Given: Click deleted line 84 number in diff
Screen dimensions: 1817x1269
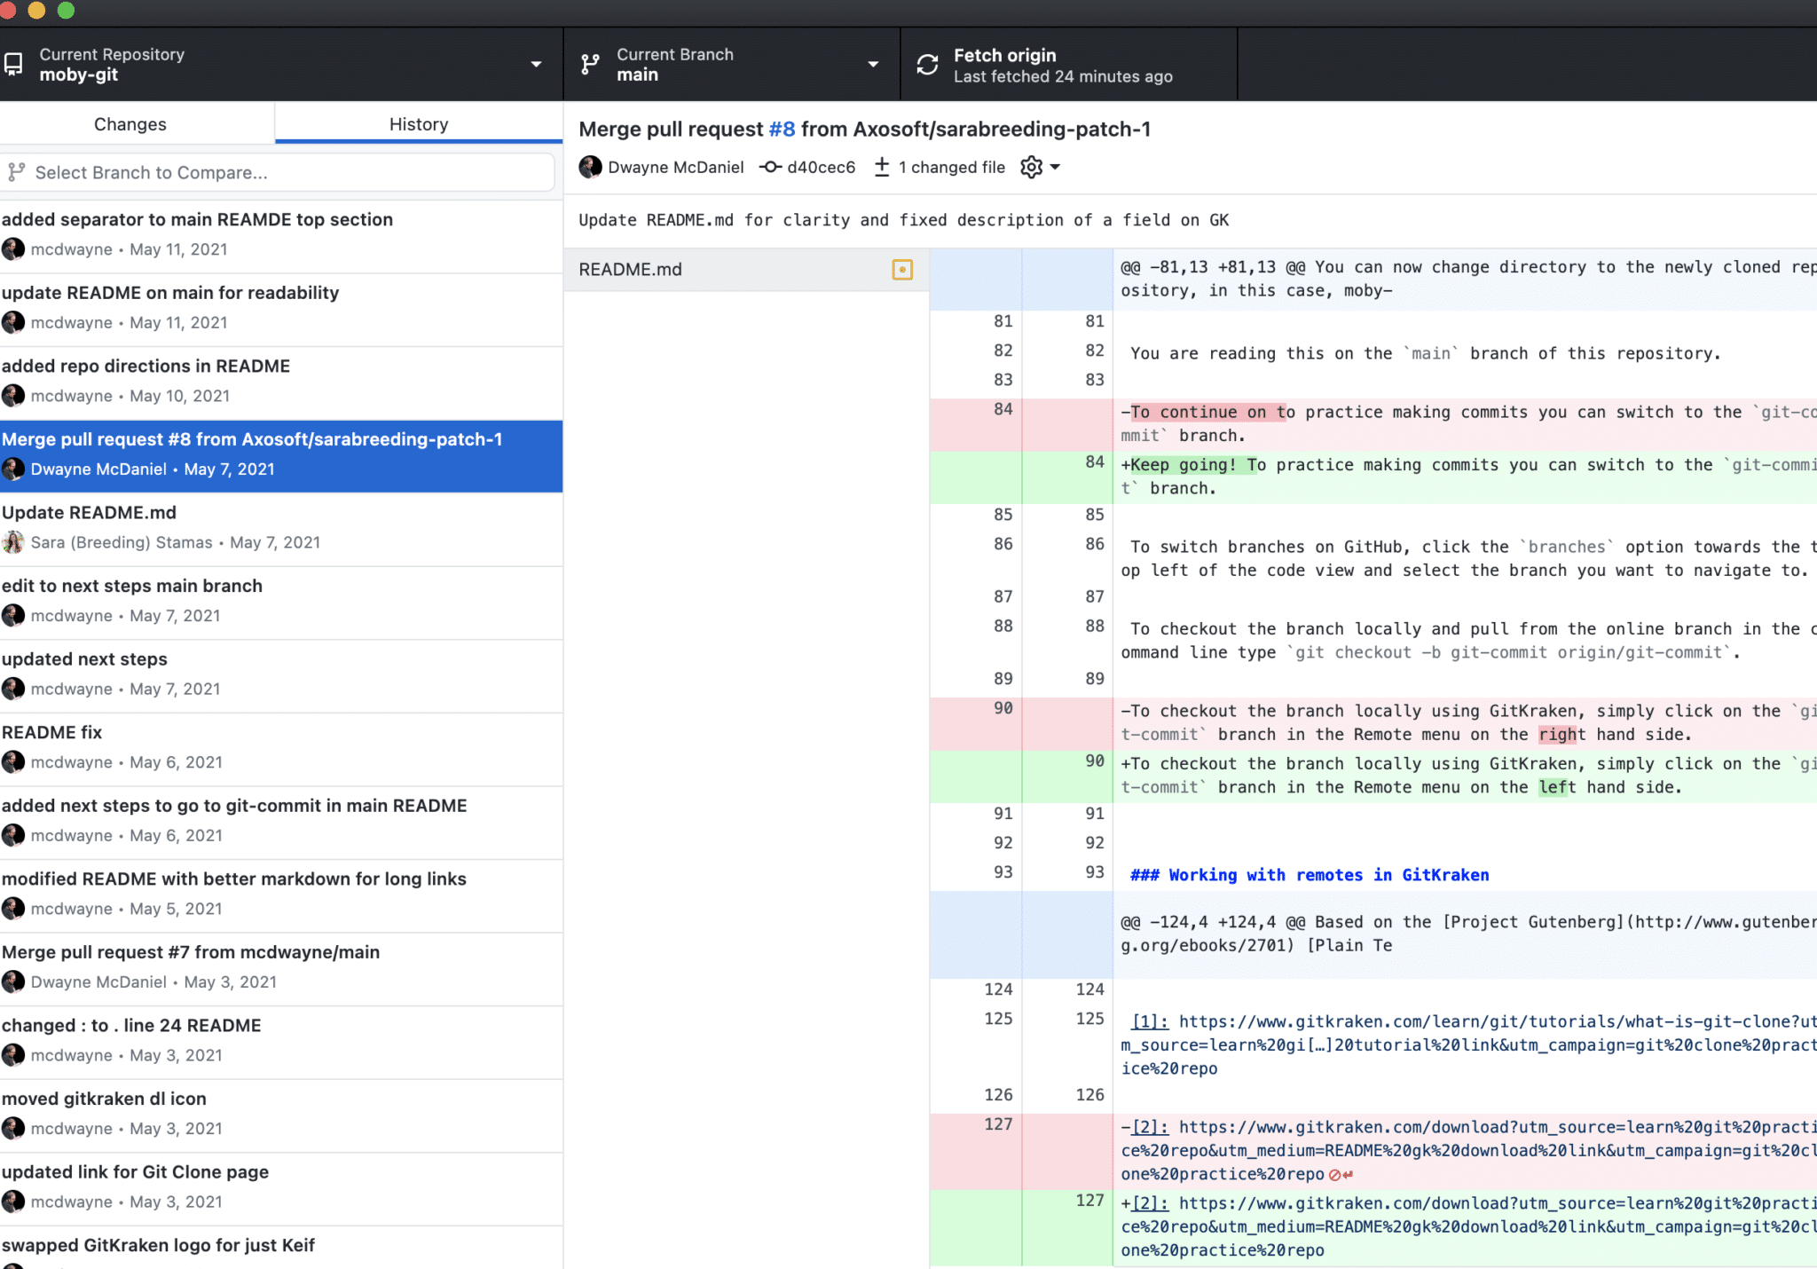Looking at the screenshot, I should (1003, 409).
